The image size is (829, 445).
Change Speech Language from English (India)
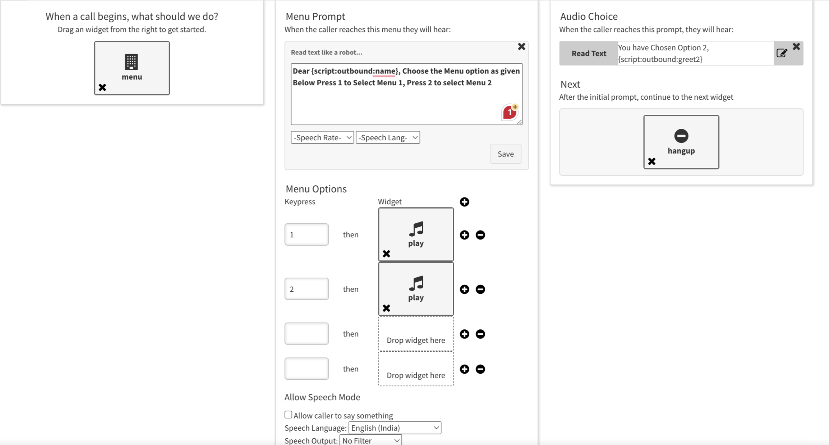(394, 428)
